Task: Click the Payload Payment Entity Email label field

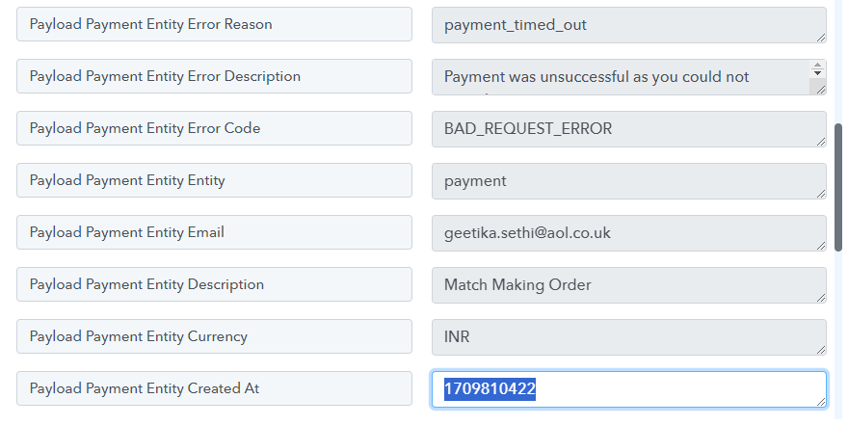Action: [x=214, y=232]
